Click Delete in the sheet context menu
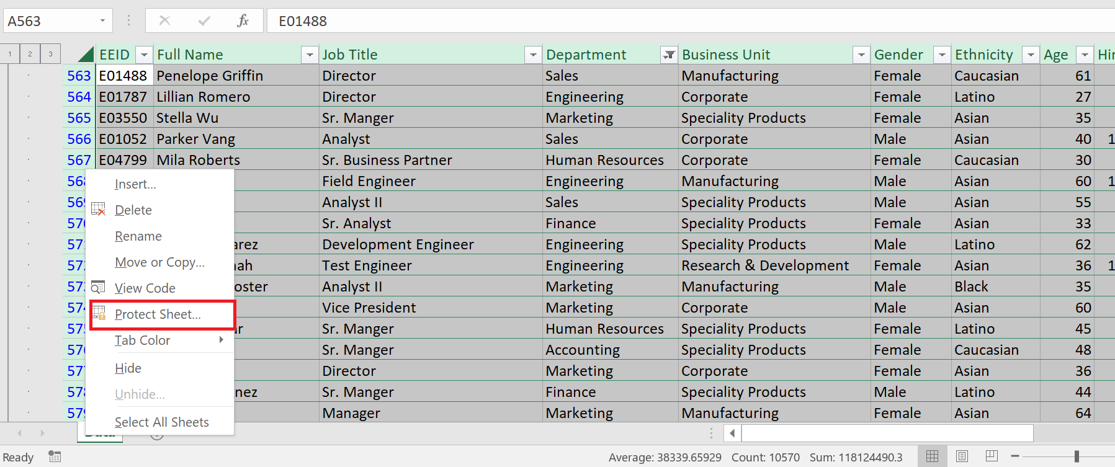Screen dimensions: 1115x467 coord(133,210)
